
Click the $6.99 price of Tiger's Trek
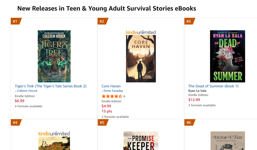[x=20, y=101]
